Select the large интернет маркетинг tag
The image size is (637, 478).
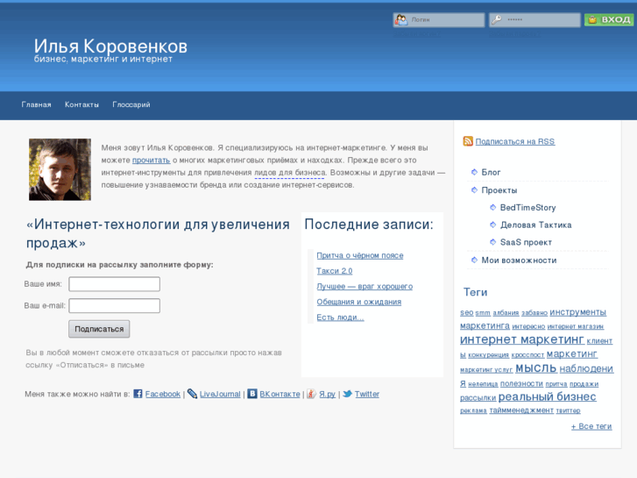click(521, 339)
